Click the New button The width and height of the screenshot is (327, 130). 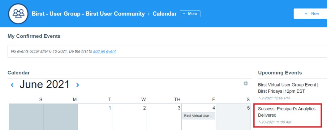pos(310,14)
